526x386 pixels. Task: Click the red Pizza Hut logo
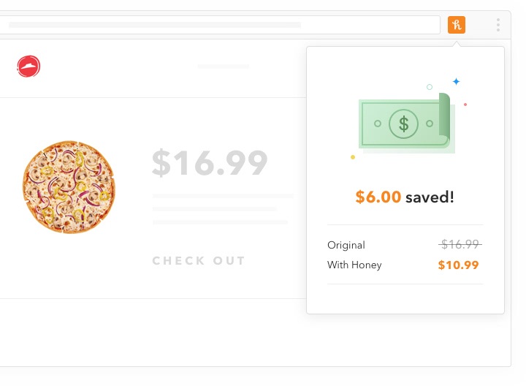coord(28,67)
